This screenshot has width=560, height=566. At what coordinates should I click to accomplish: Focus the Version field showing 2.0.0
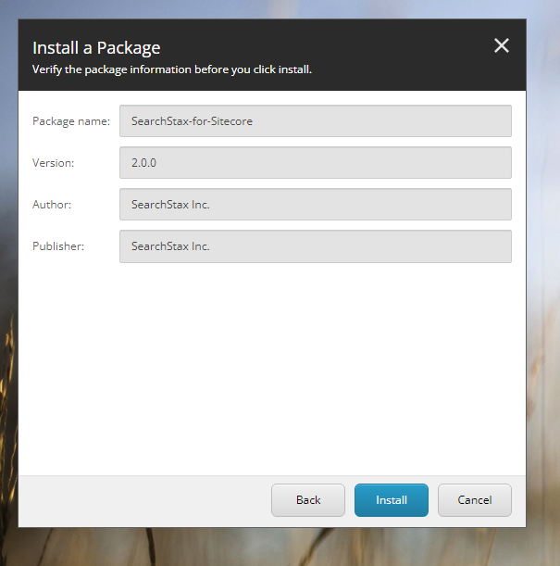(x=315, y=162)
